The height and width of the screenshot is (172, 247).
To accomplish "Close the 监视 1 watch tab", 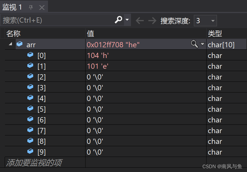I will click(x=42, y=7).
